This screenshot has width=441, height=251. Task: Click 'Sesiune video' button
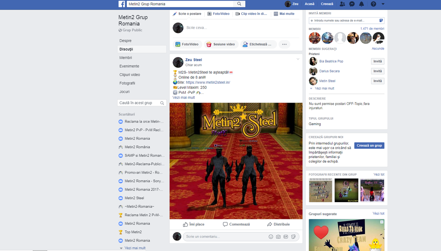(221, 44)
